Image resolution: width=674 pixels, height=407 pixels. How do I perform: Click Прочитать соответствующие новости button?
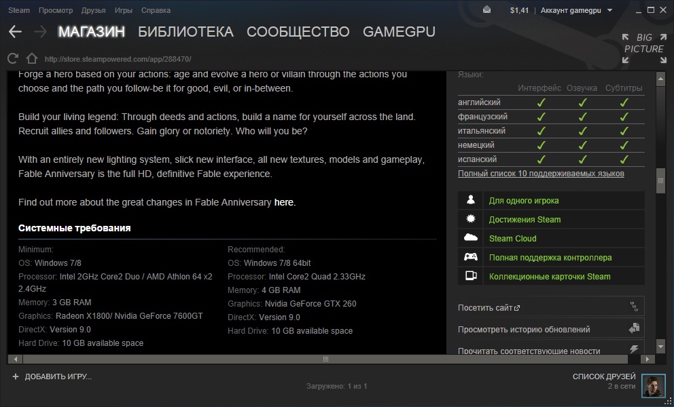pyautogui.click(x=550, y=348)
